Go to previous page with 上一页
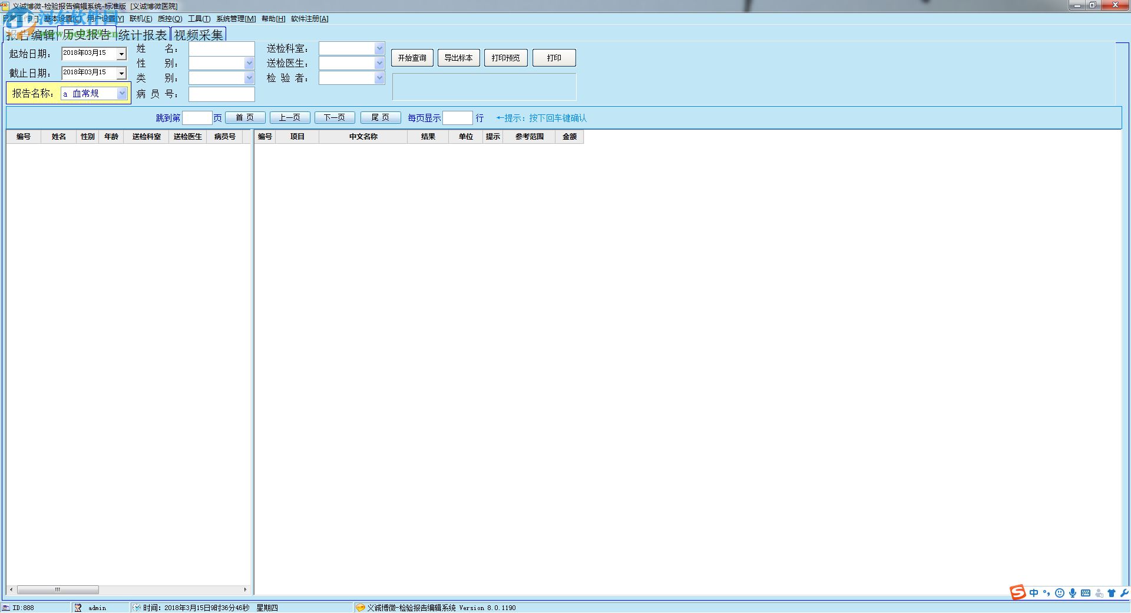1131x613 pixels. (x=290, y=118)
